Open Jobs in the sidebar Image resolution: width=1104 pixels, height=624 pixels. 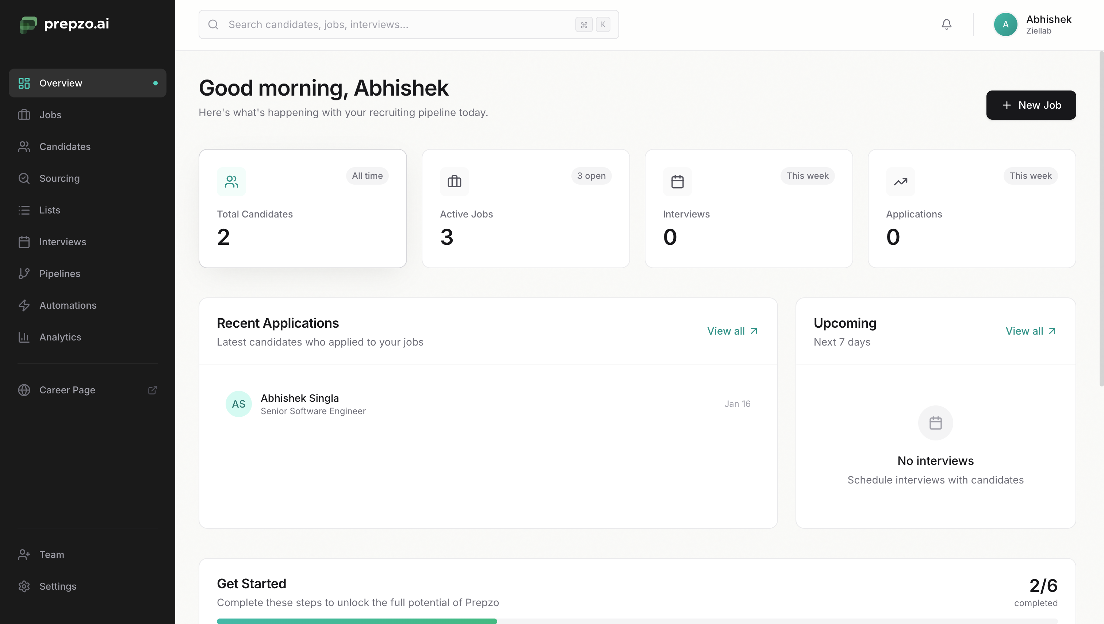50,115
